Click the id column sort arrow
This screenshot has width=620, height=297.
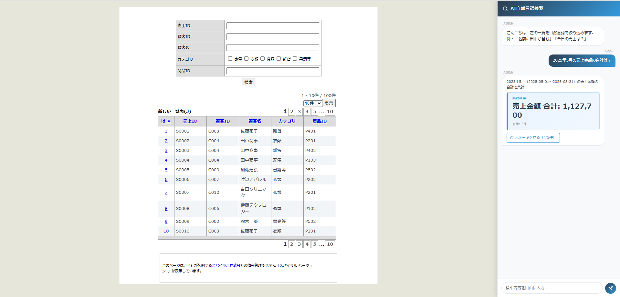169,121
